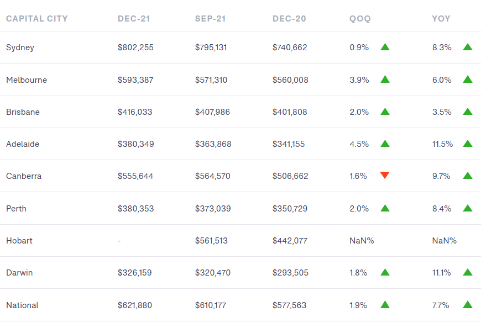Screen dimensions: 481x328
Task: Click the green arrow in National's QOQ cell
Action: [385, 304]
